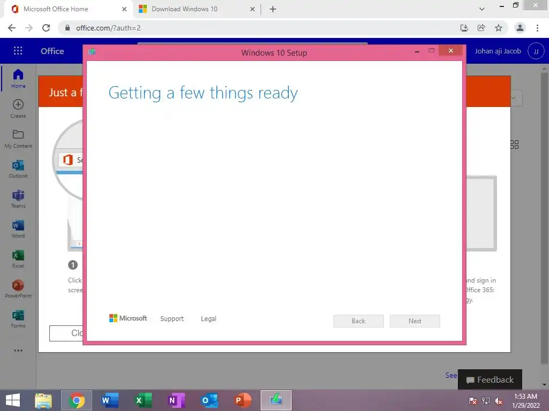Open Windows Start button

(x=13, y=400)
